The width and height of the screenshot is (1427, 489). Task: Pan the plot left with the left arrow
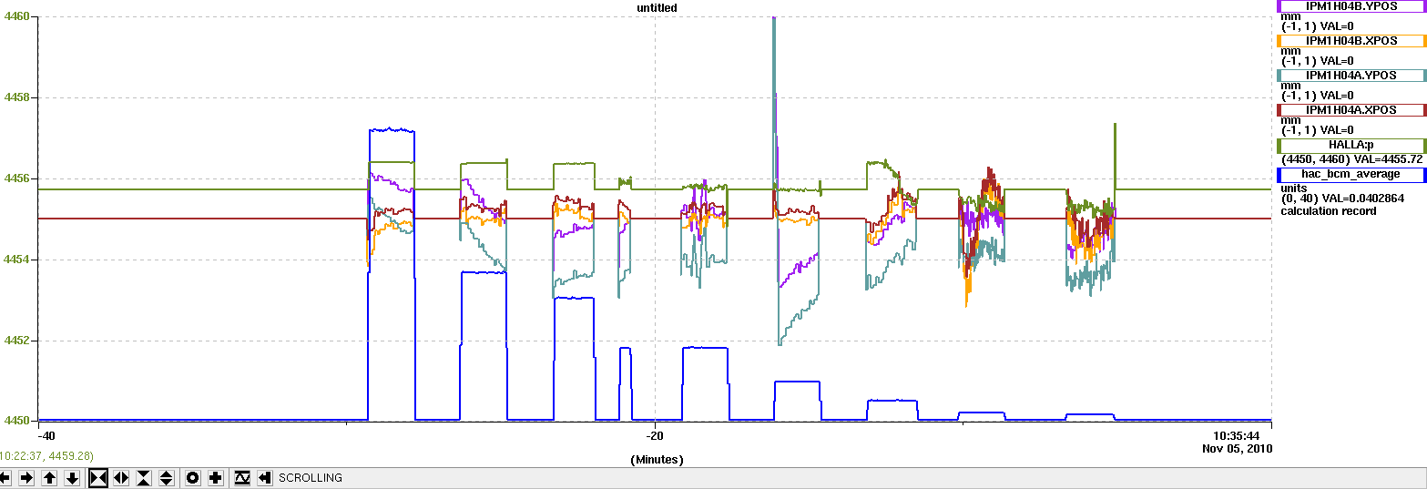pyautogui.click(x=5, y=477)
